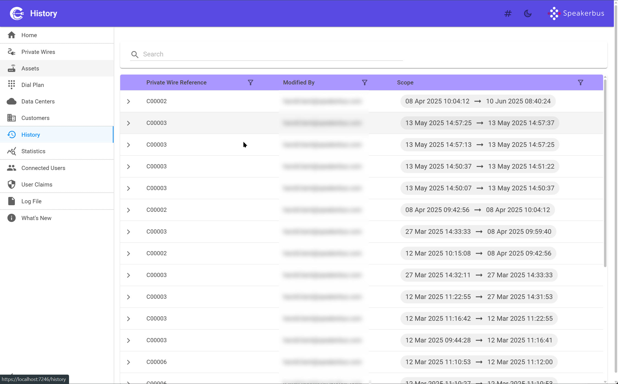This screenshot has height=384, width=618.
Task: Click the scope chip ending 10 Jun 2025
Action: pos(478,101)
